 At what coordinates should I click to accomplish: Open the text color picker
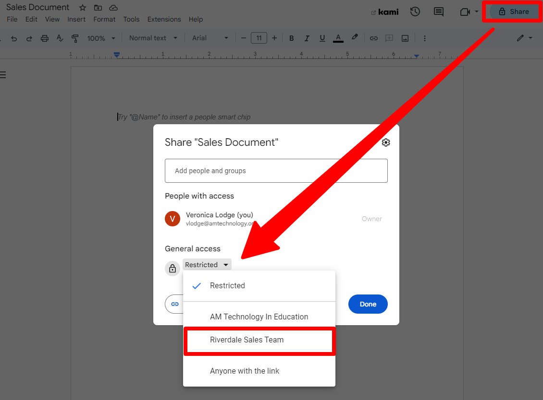(338, 38)
